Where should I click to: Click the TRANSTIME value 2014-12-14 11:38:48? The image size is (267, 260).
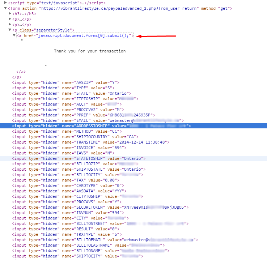click(142, 142)
